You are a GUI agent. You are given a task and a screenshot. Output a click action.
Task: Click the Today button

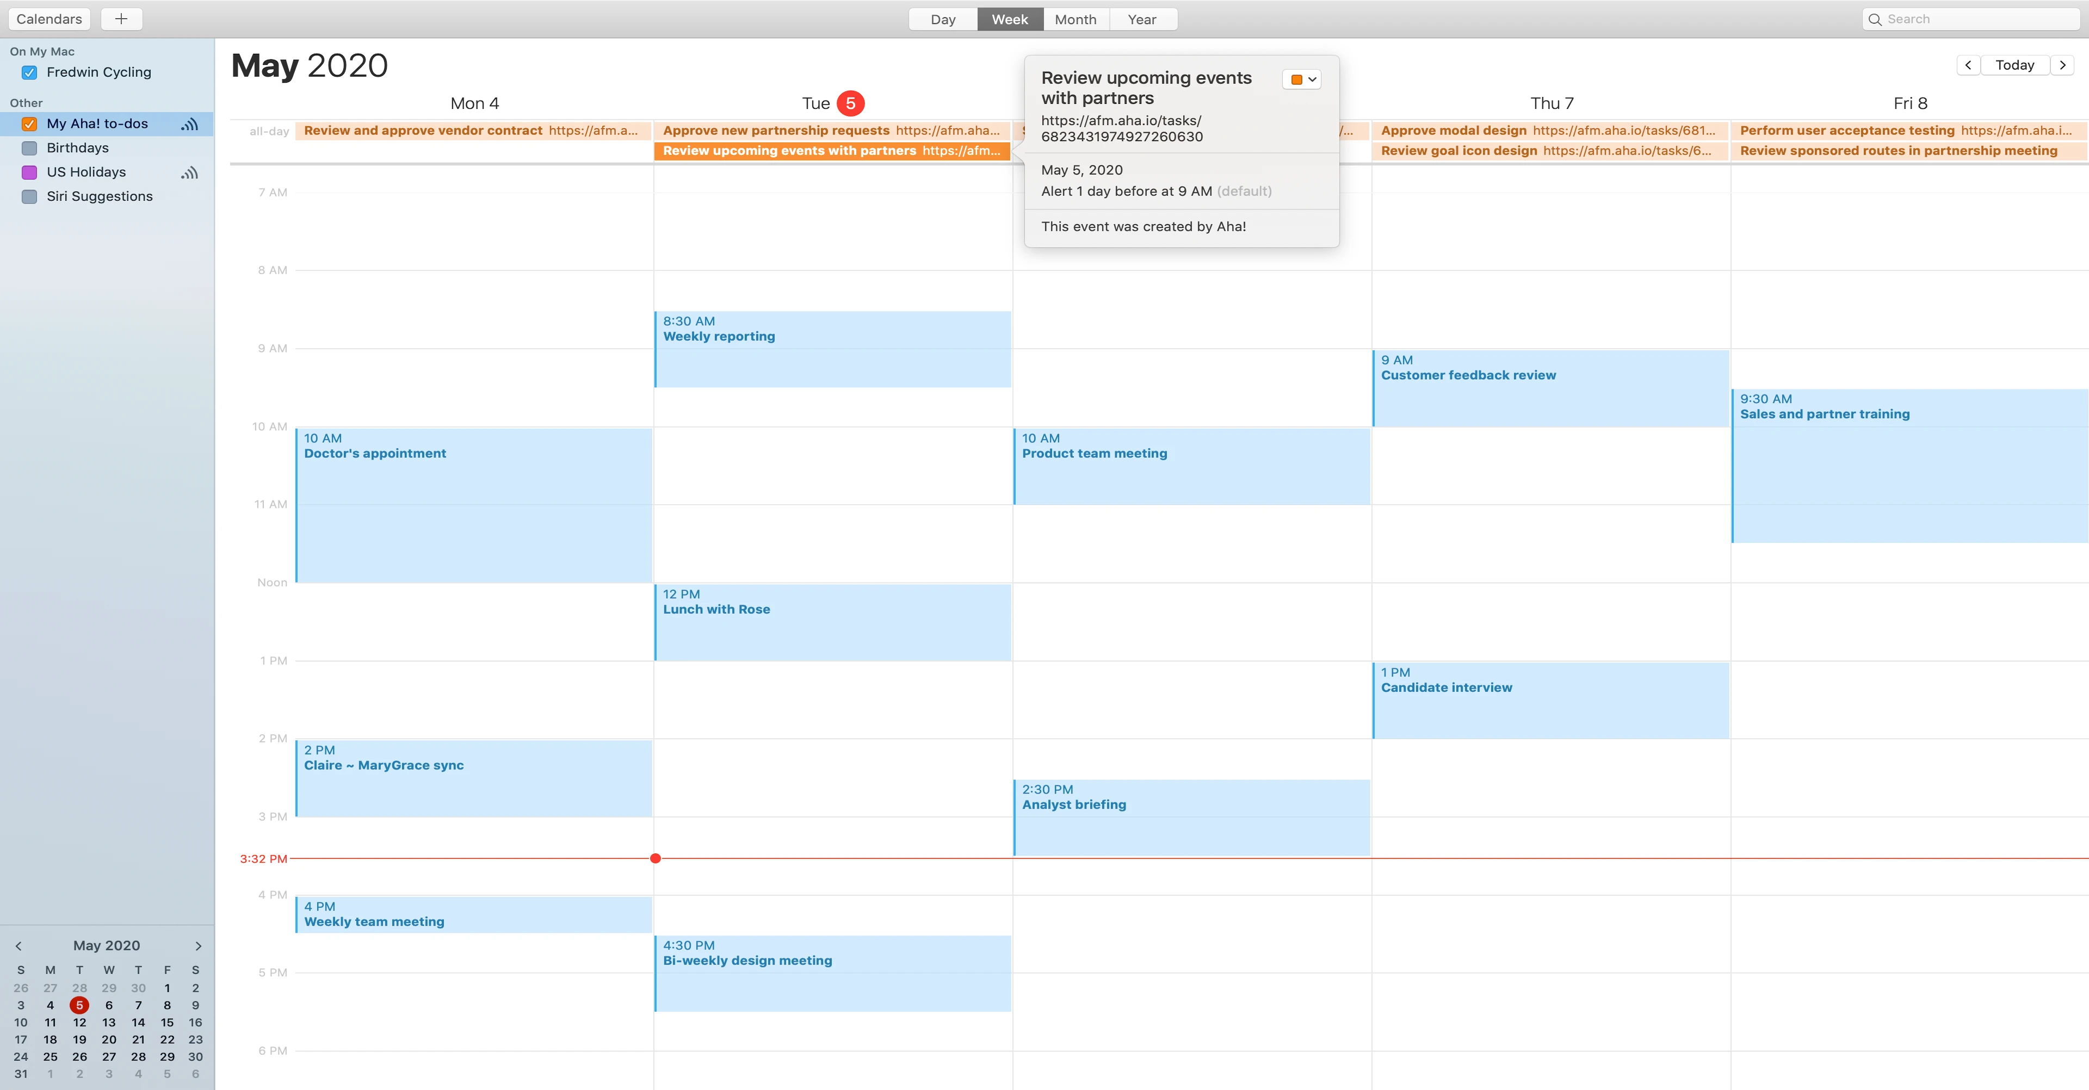[2015, 65]
